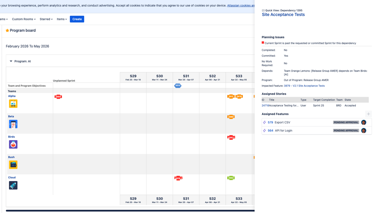The image size is (374, 213).
Task: Open feature 579 link
Action: point(270,122)
